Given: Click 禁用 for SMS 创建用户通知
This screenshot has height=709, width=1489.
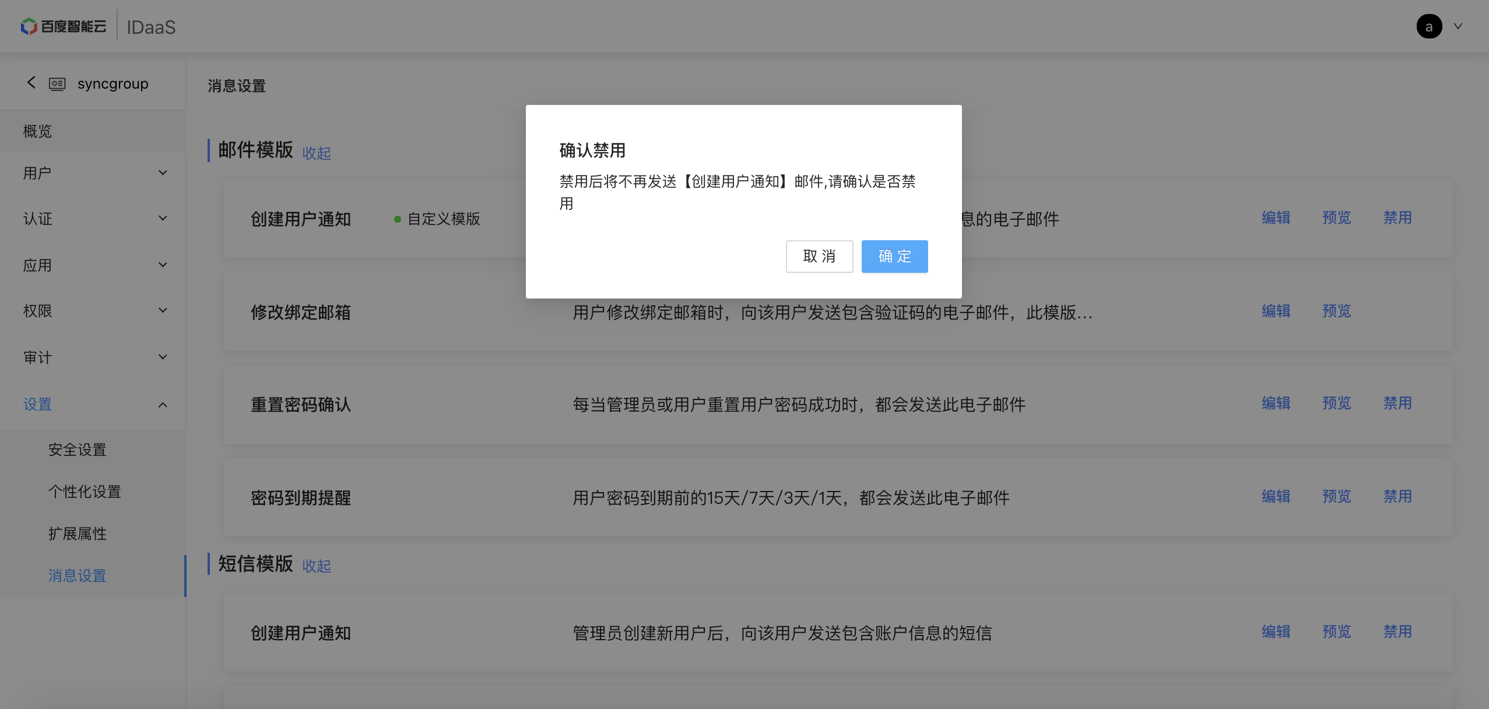Looking at the screenshot, I should [x=1397, y=632].
